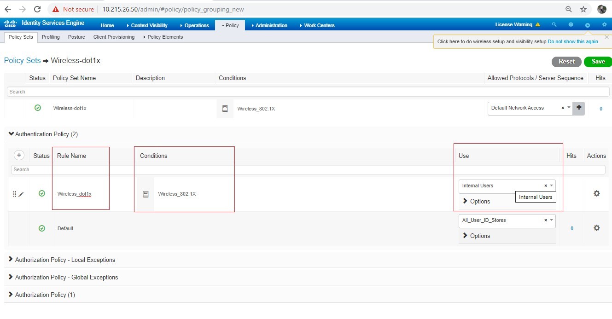
Task: Expand Options under All_User_ID_Stores
Action: click(x=476, y=236)
